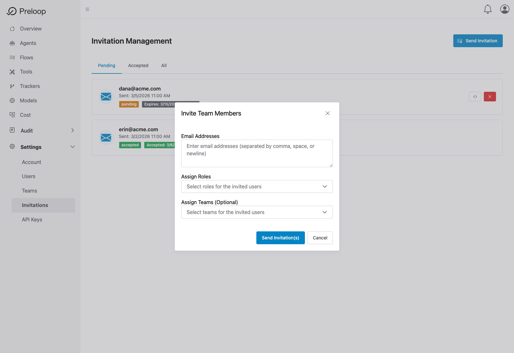Open the Assign Teams dropdown

pyautogui.click(x=257, y=212)
